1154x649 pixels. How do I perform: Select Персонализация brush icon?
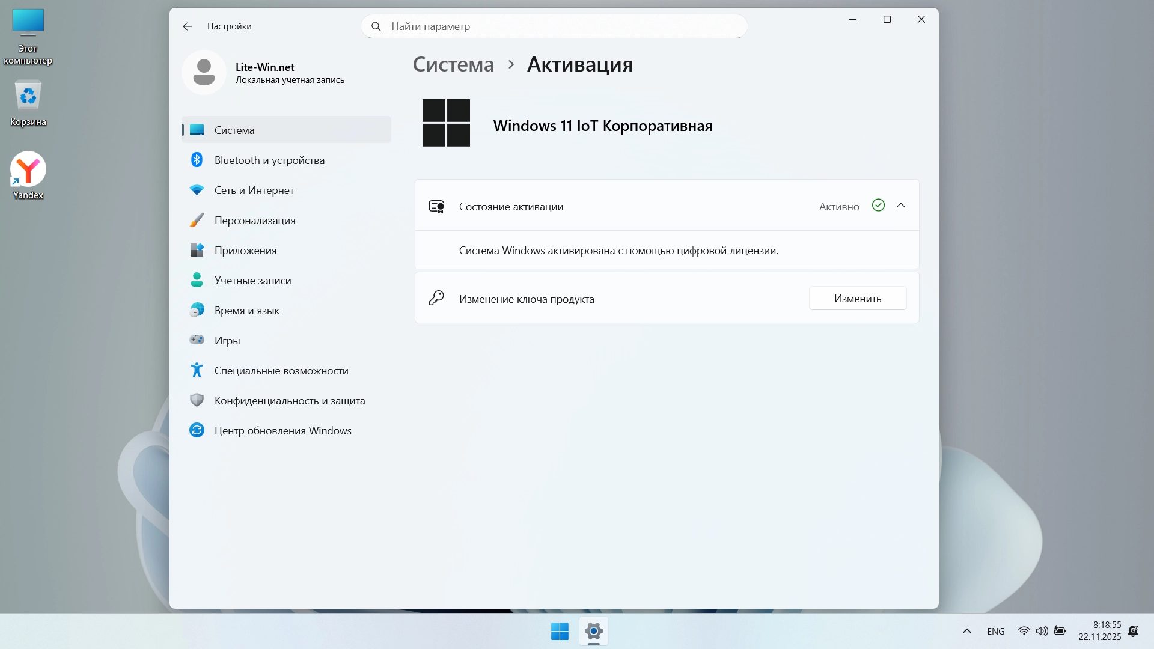point(197,221)
